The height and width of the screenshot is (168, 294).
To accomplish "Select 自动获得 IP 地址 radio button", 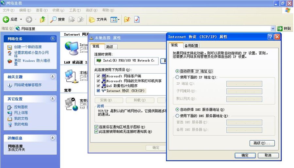I will (177, 71).
